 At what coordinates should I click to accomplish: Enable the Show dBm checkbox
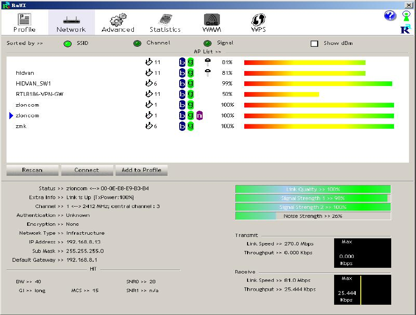(x=314, y=43)
